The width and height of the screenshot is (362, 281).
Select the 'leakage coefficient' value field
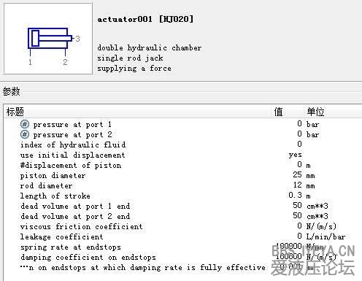click(x=299, y=236)
